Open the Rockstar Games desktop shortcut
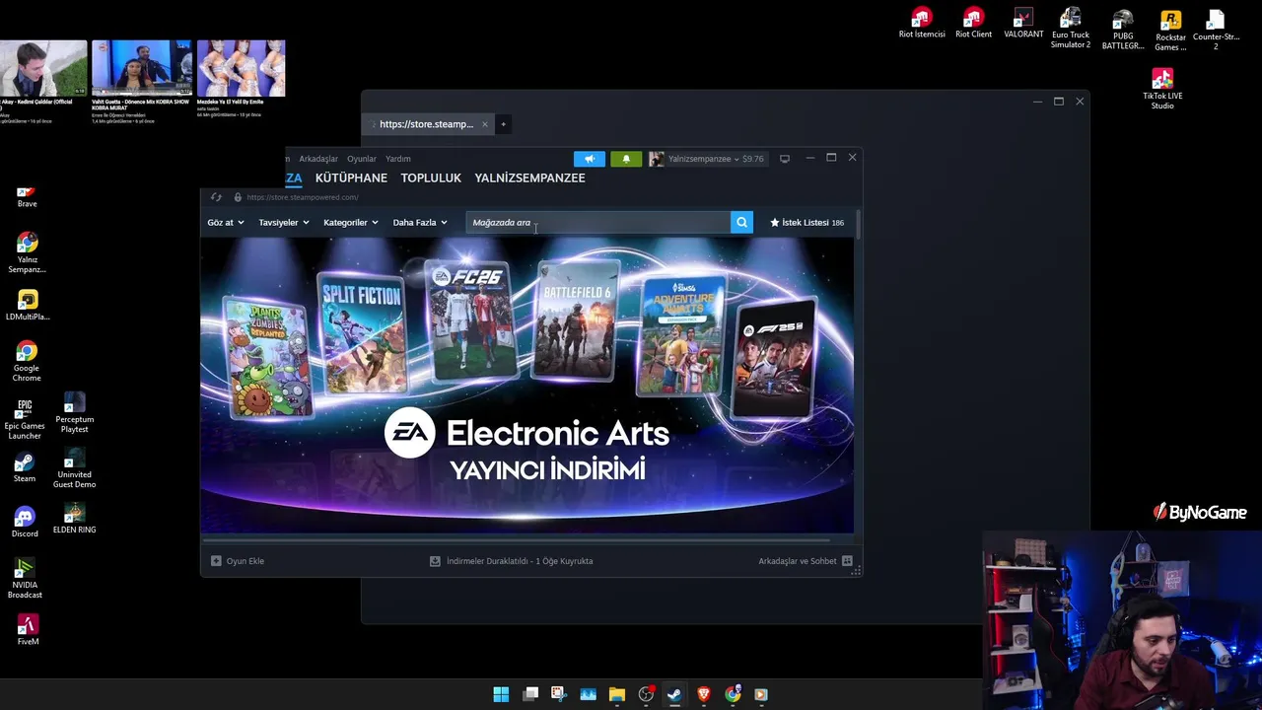 click(1170, 31)
